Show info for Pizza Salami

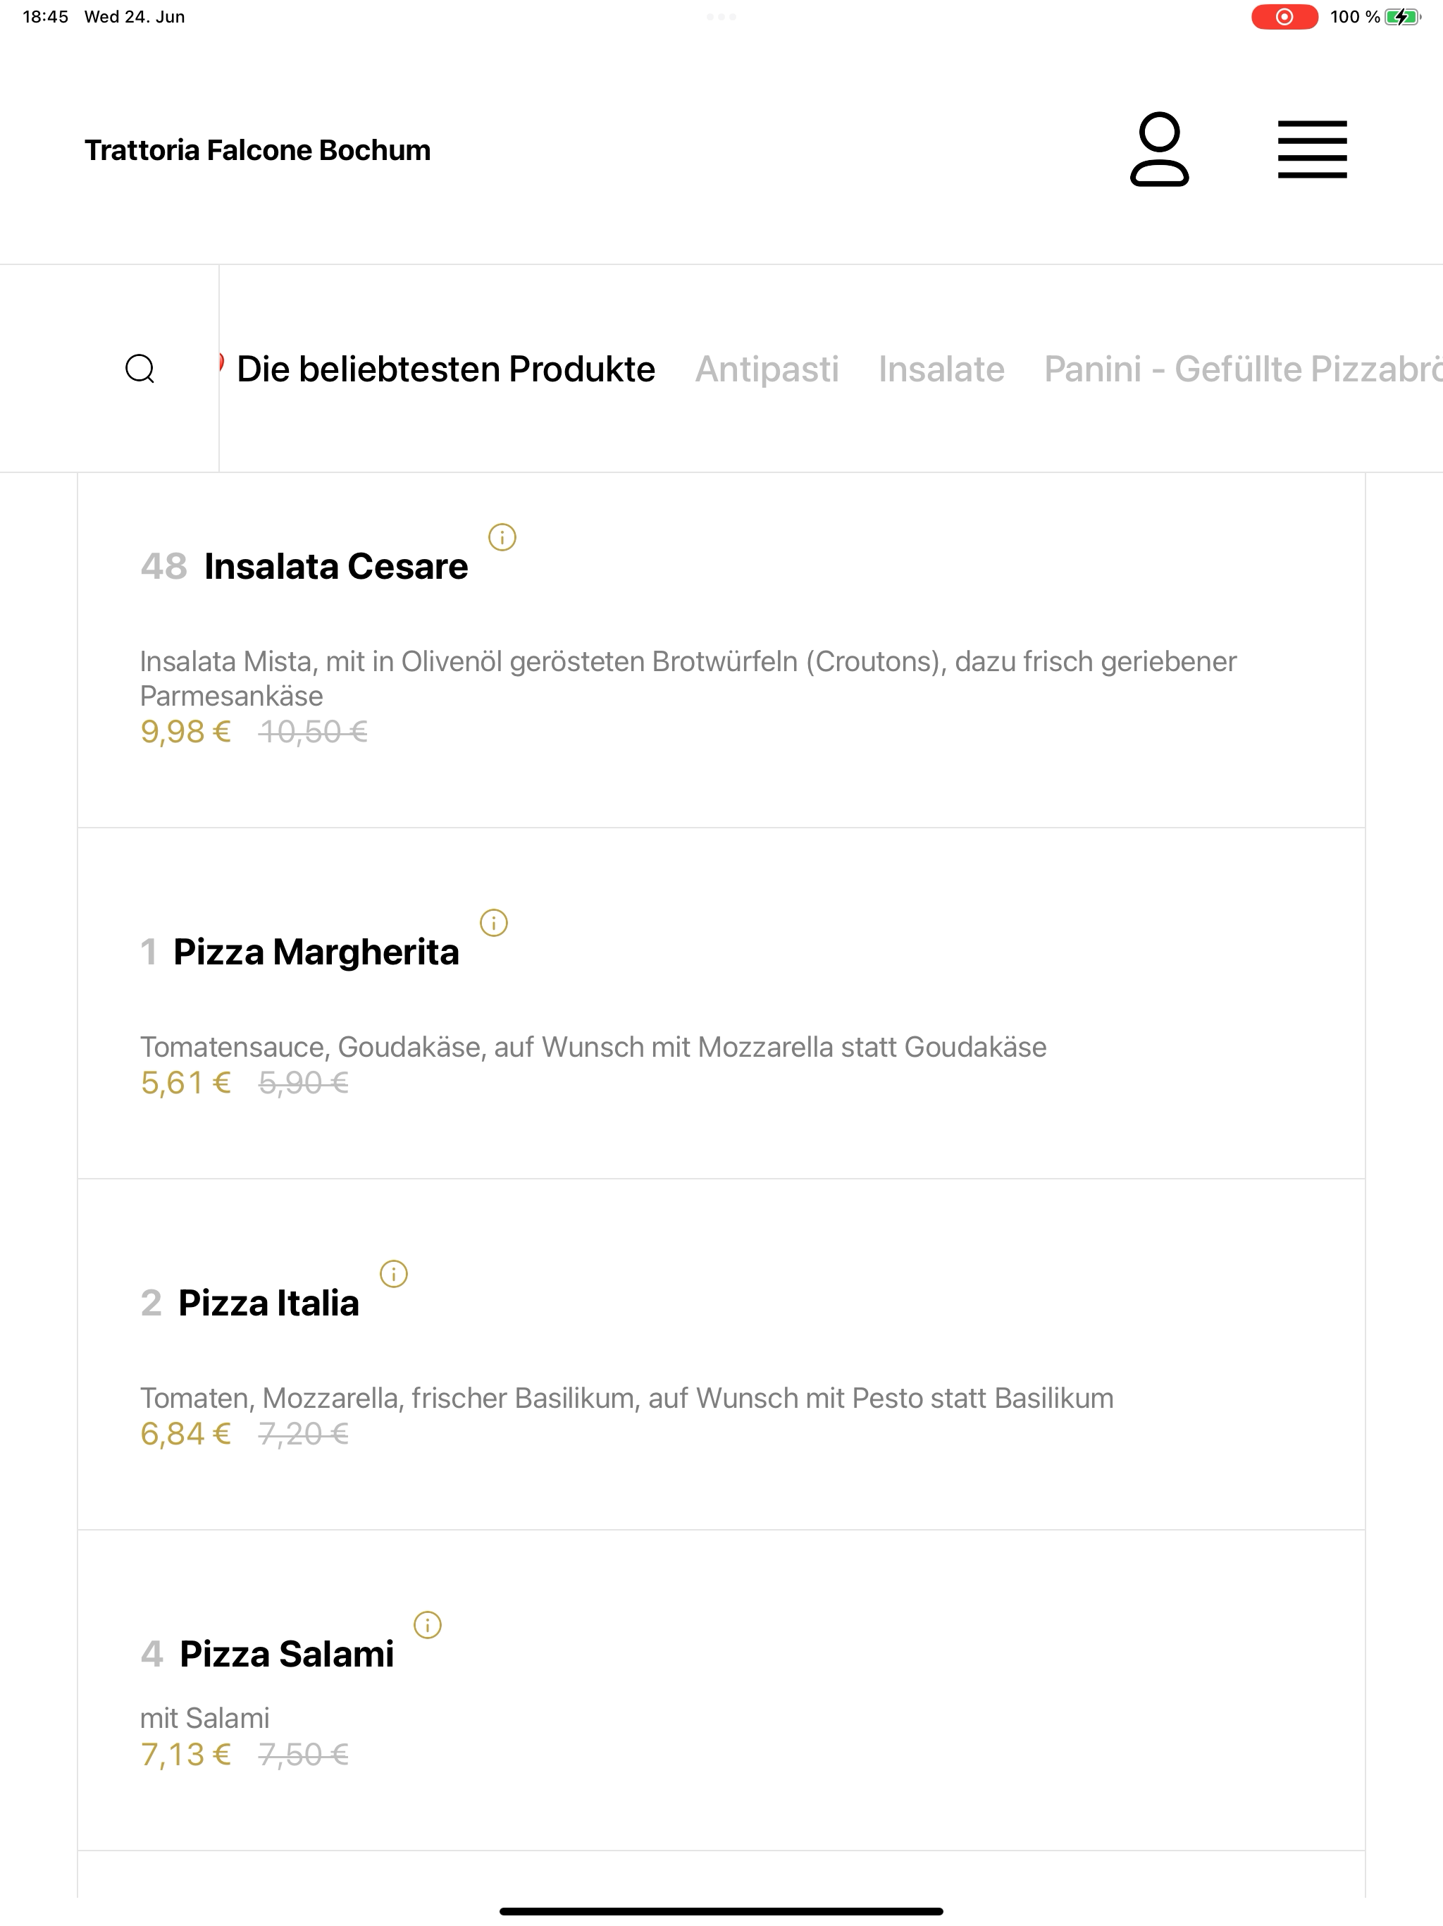click(427, 1625)
